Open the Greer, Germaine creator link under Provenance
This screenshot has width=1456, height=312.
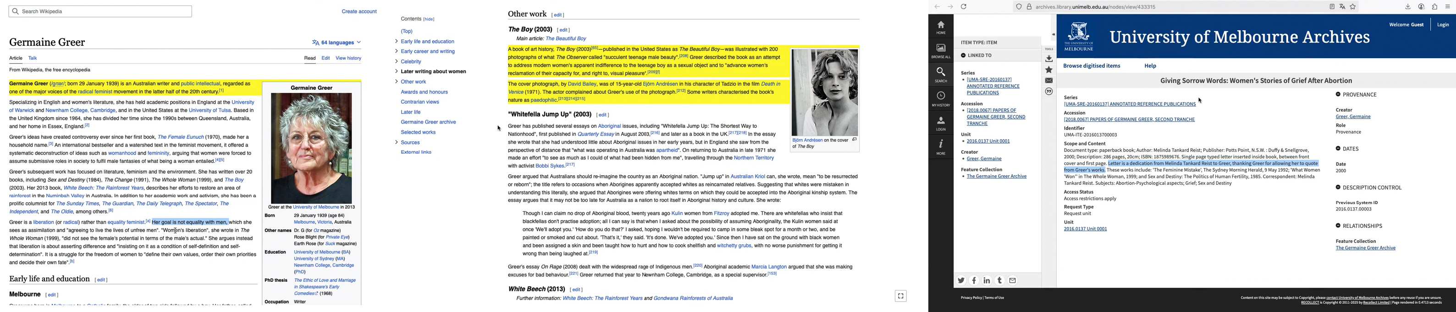click(1352, 117)
